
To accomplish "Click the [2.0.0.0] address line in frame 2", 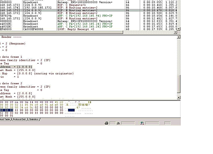I will [x=16, y=93].
